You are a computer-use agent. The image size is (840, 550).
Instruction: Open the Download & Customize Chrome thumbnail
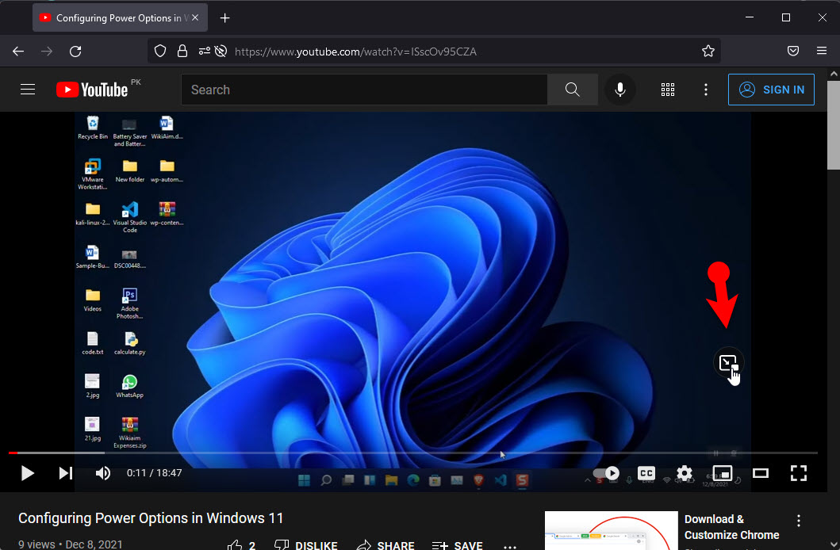(x=612, y=530)
